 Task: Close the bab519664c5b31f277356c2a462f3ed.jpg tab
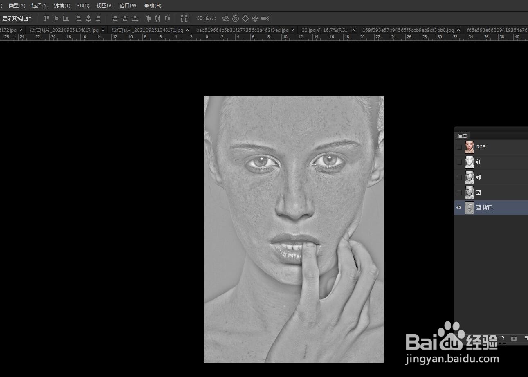[x=293, y=30]
